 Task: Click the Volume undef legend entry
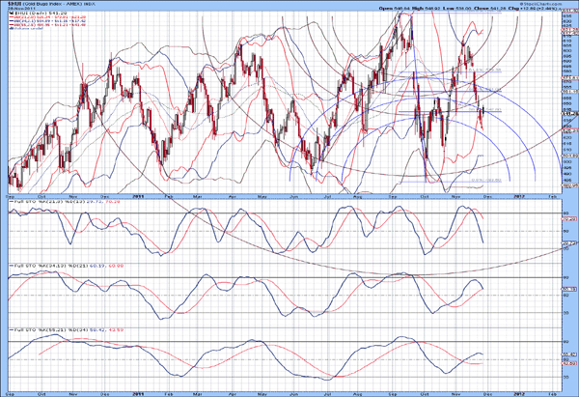[26, 28]
